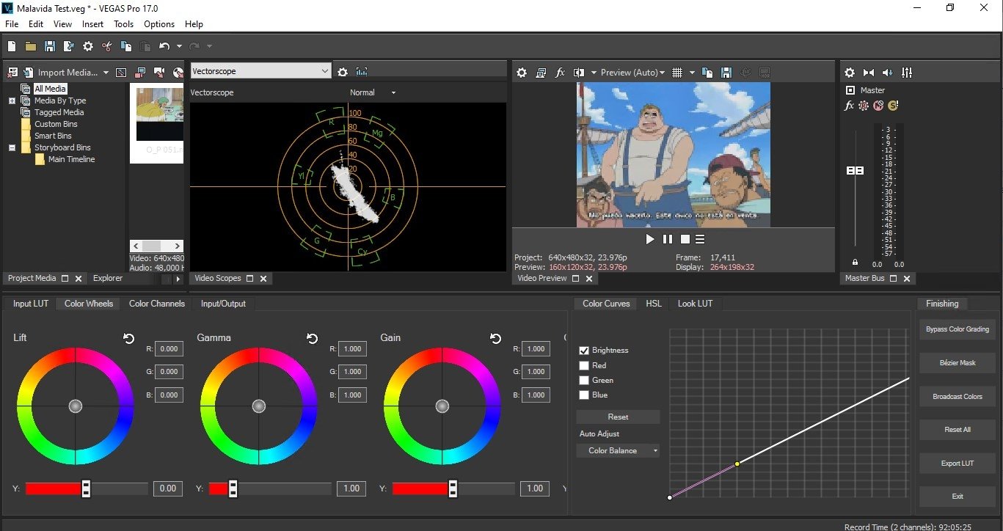
Task: Create a new project with toolbar icon
Action: pos(12,46)
